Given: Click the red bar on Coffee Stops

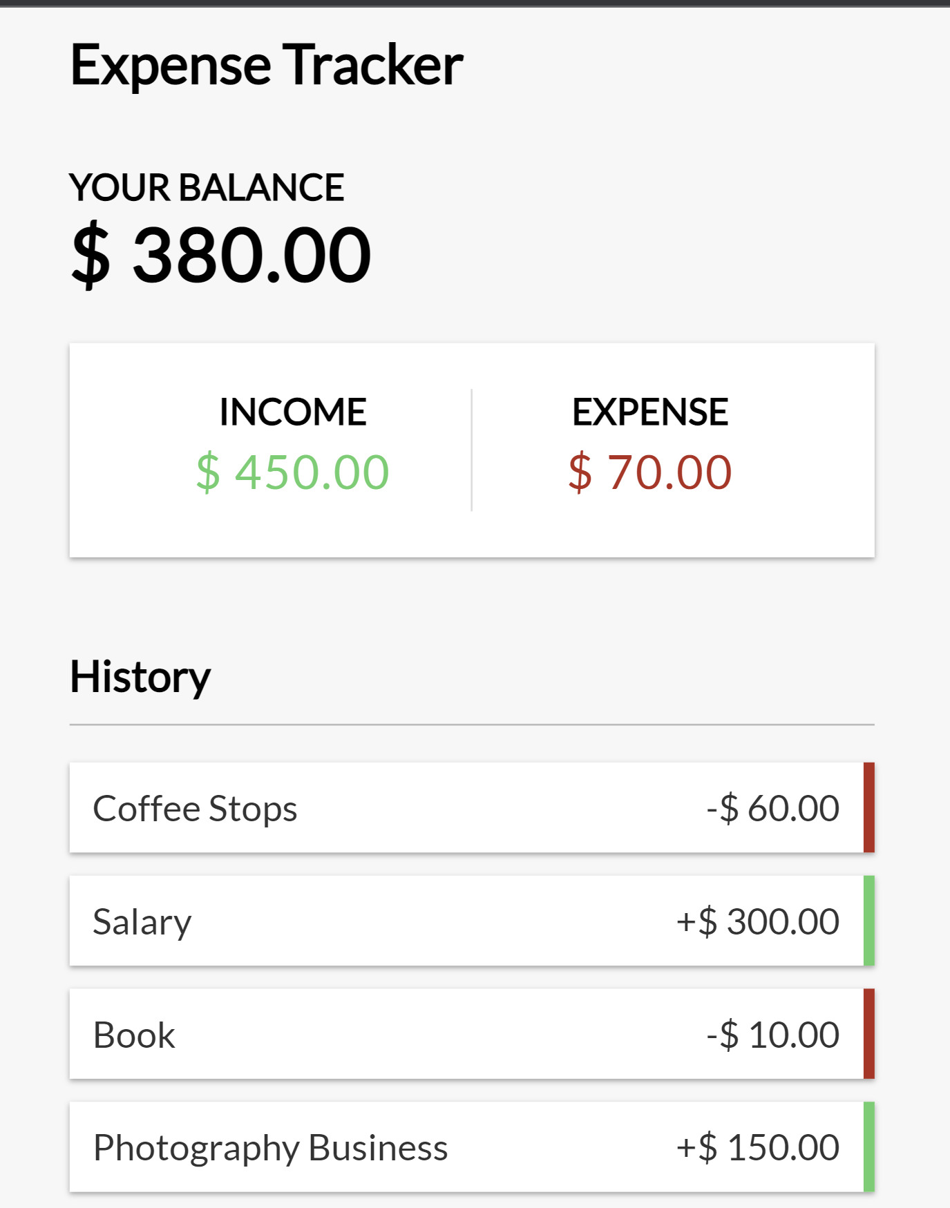Looking at the screenshot, I should (x=869, y=807).
